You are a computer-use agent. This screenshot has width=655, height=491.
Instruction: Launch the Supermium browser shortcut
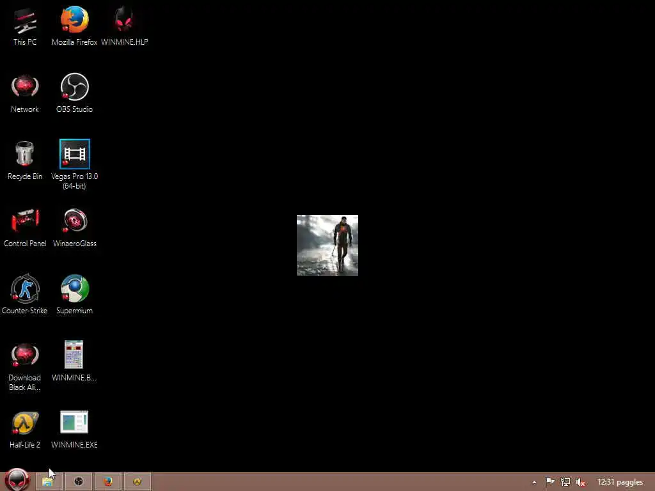click(74, 295)
